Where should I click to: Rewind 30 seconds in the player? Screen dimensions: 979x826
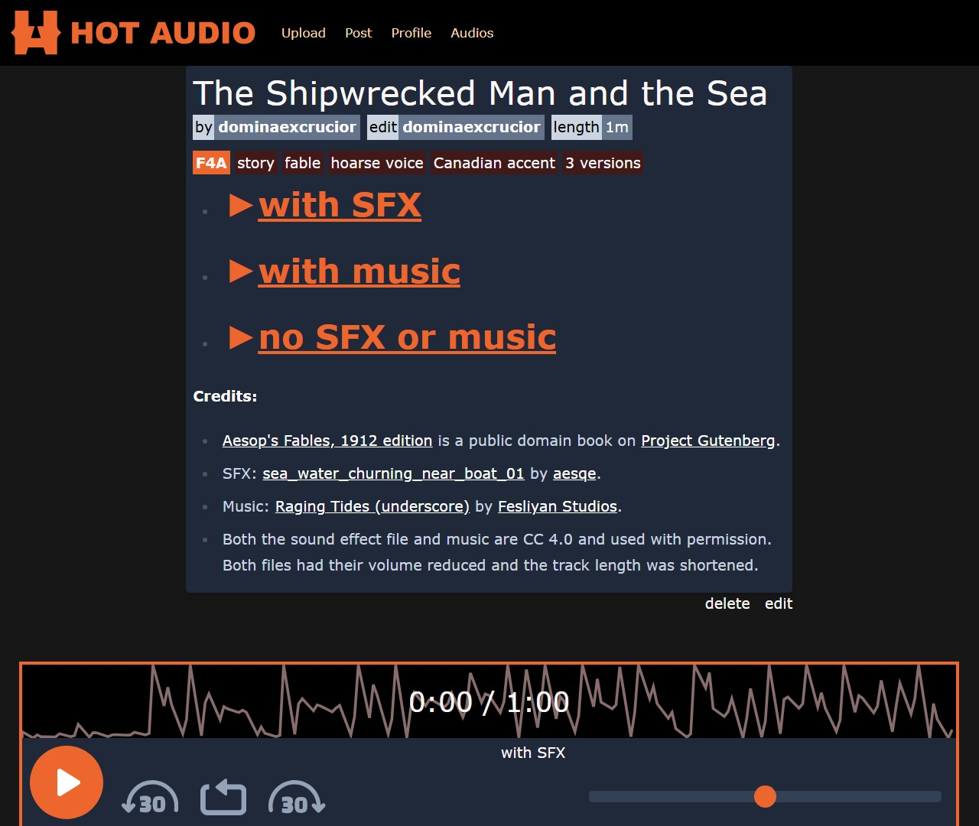tap(150, 798)
